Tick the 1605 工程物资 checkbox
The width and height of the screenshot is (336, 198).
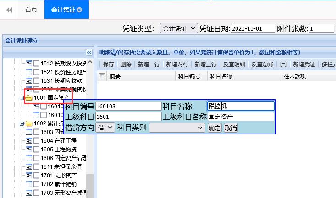point(36,149)
